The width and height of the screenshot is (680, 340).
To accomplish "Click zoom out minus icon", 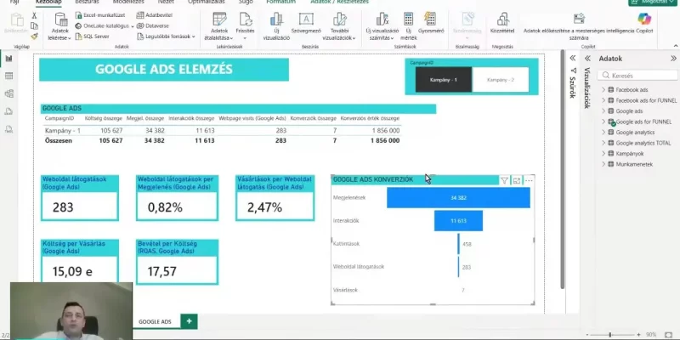I will (587, 335).
